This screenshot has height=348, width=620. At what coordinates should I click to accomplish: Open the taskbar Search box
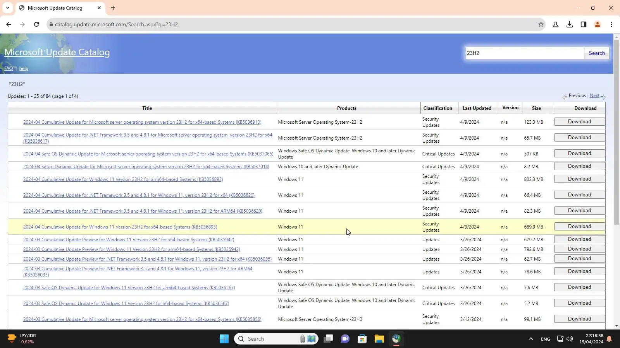coord(276,339)
